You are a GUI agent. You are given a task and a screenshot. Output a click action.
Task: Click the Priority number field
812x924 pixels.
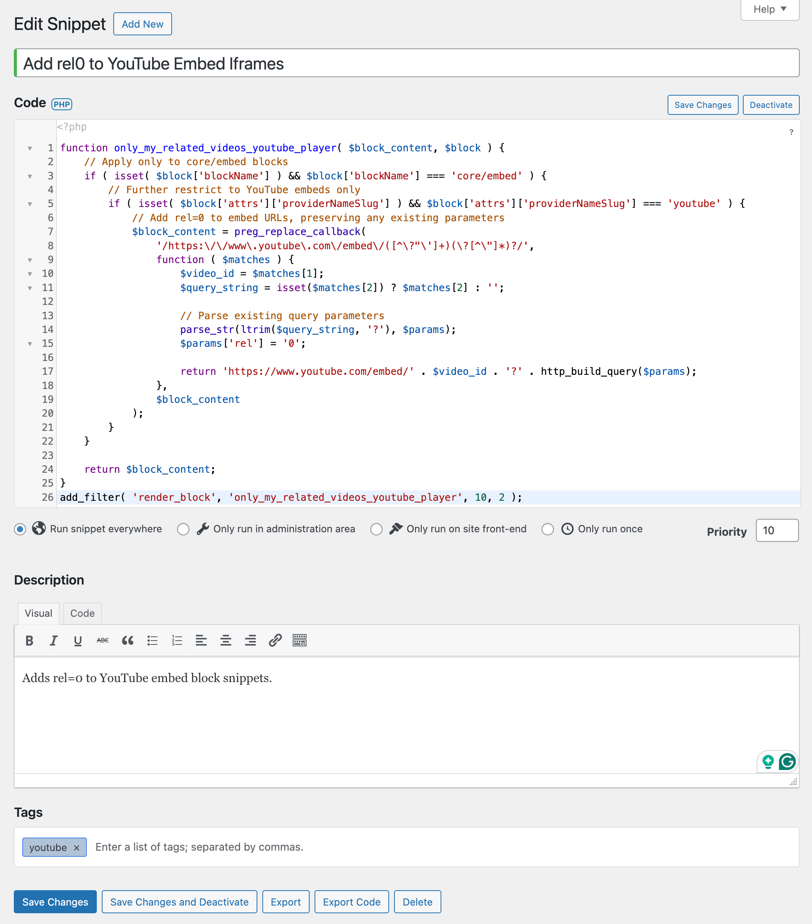[777, 530]
